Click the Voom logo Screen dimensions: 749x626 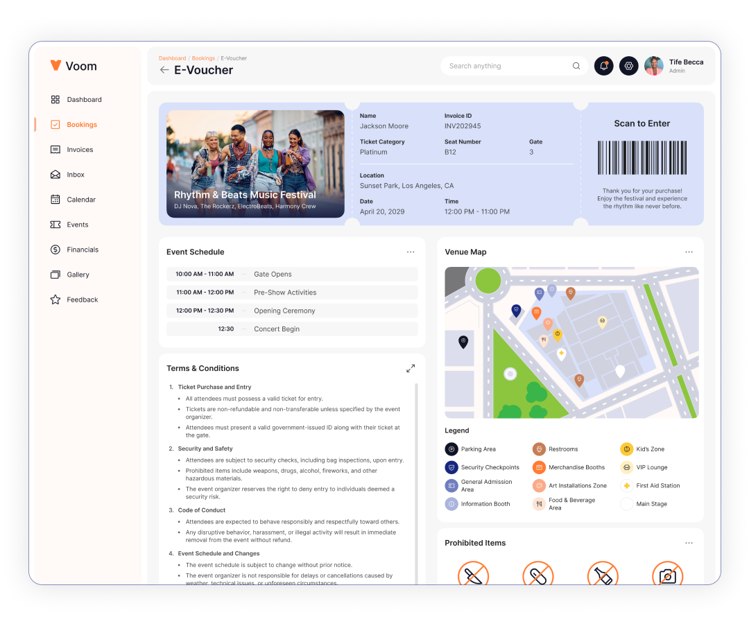point(74,65)
